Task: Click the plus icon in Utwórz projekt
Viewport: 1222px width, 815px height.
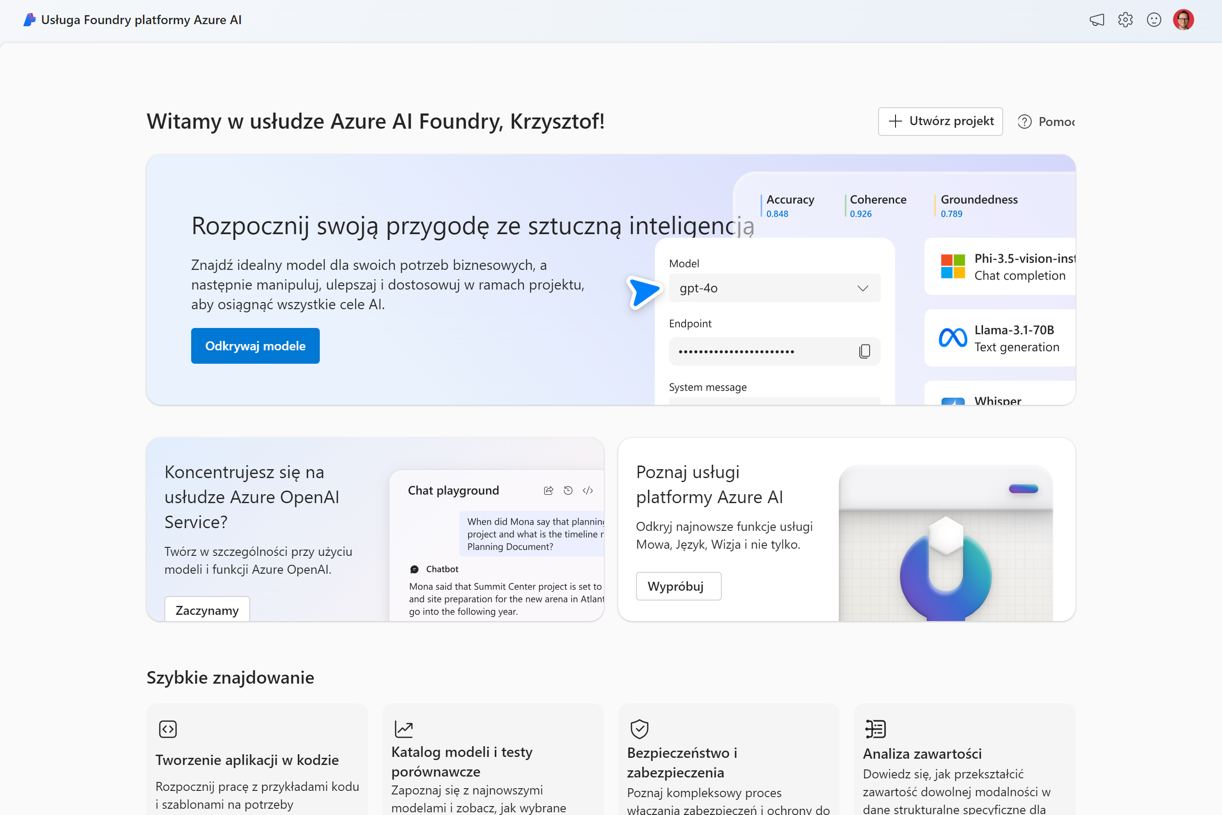Action: pyautogui.click(x=895, y=121)
